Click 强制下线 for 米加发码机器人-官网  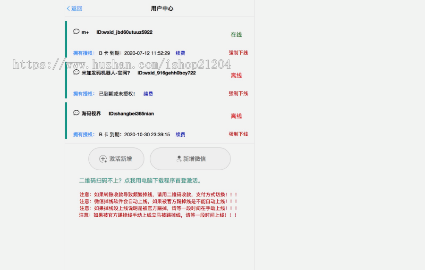point(238,93)
